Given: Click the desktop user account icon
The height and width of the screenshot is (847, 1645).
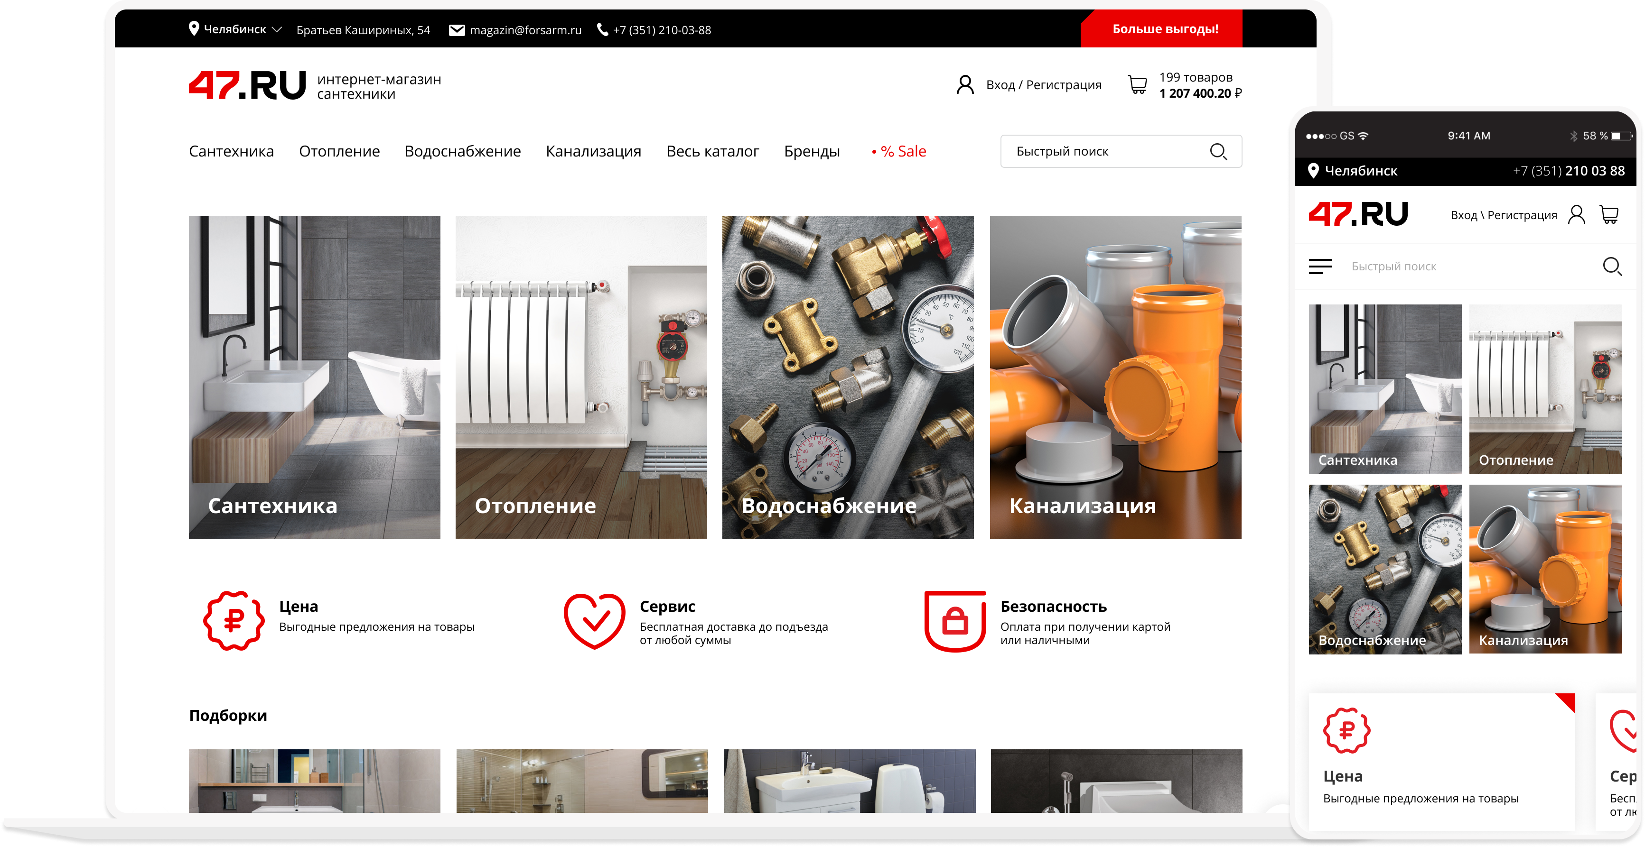Looking at the screenshot, I should point(965,85).
